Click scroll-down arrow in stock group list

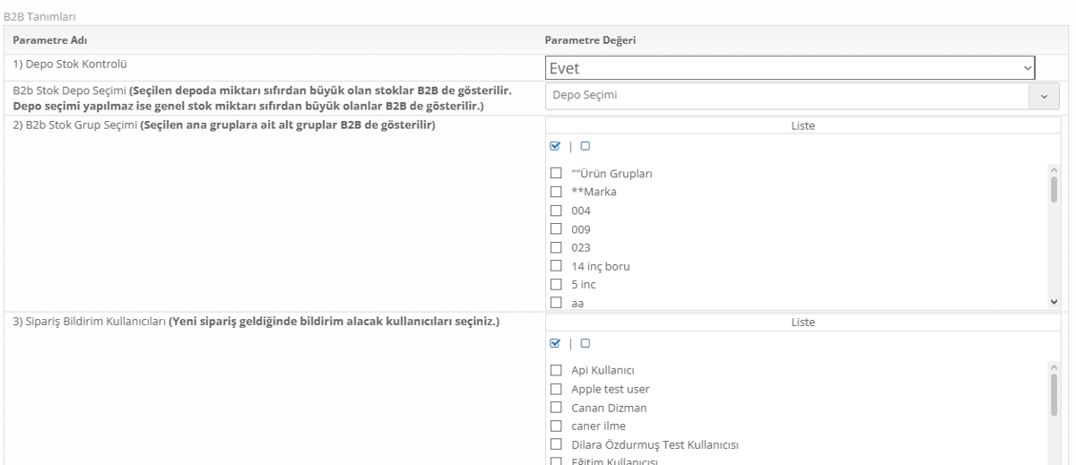click(x=1054, y=303)
